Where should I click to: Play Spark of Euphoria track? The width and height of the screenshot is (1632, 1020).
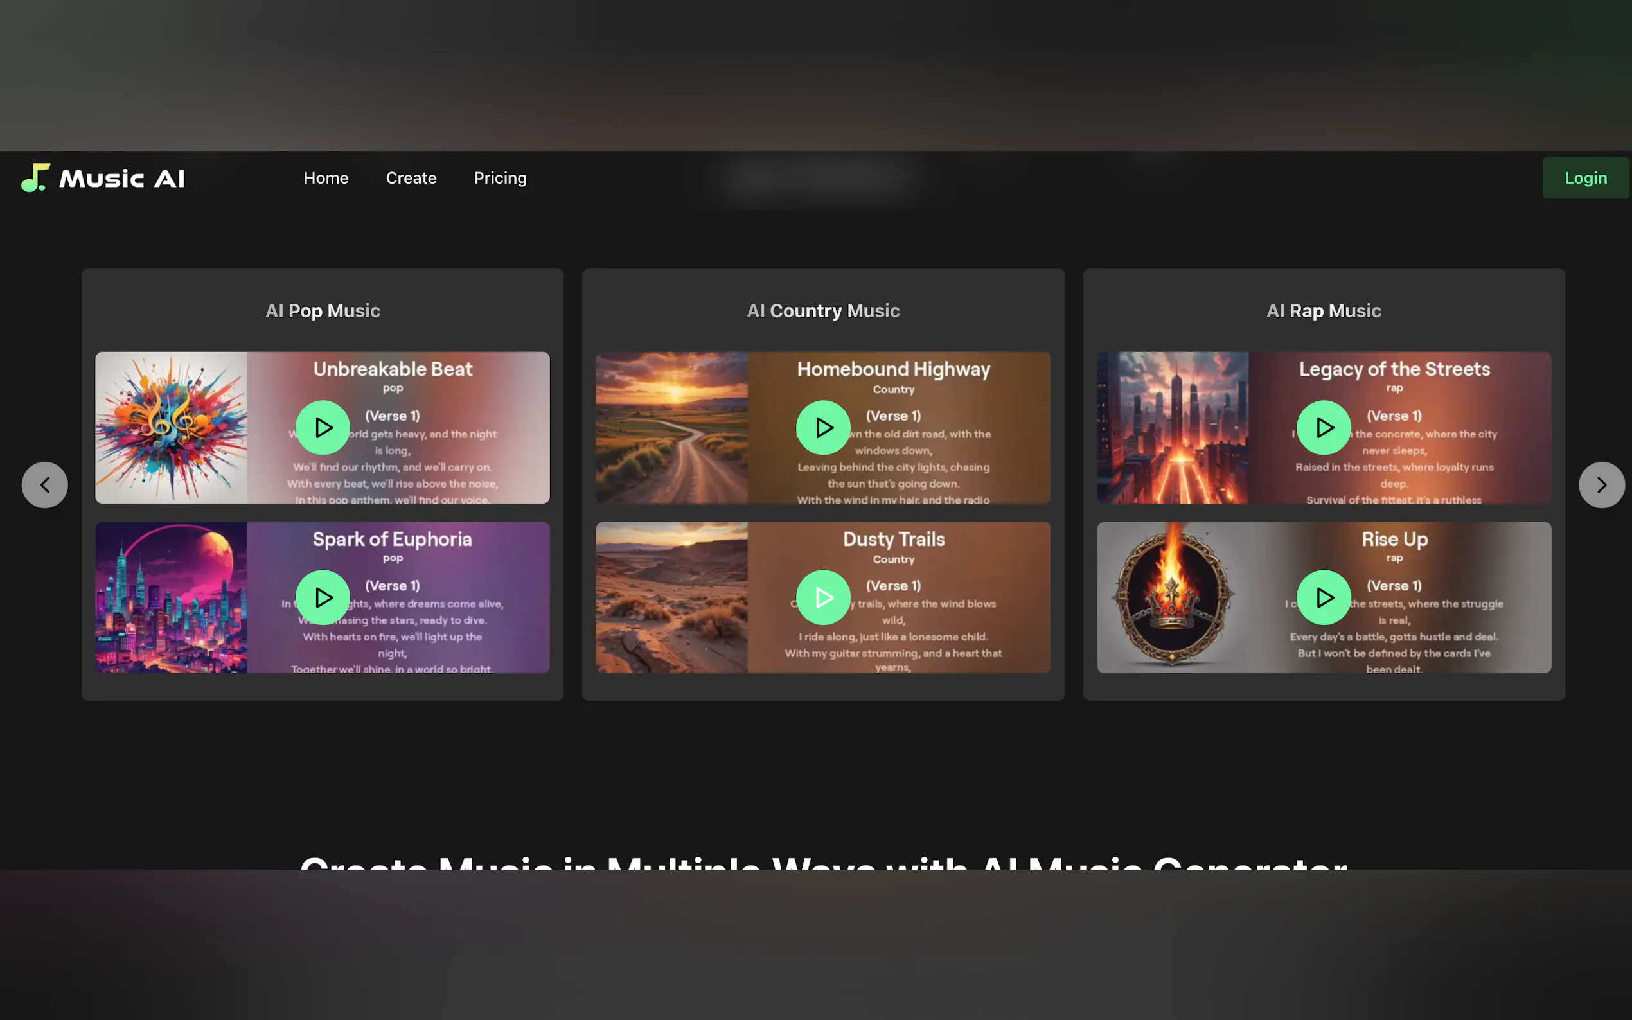click(x=323, y=598)
